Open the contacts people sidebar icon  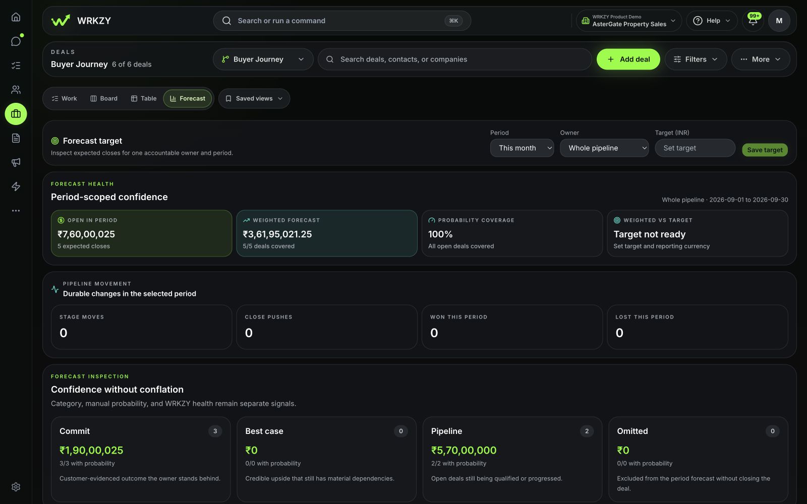coord(16,90)
